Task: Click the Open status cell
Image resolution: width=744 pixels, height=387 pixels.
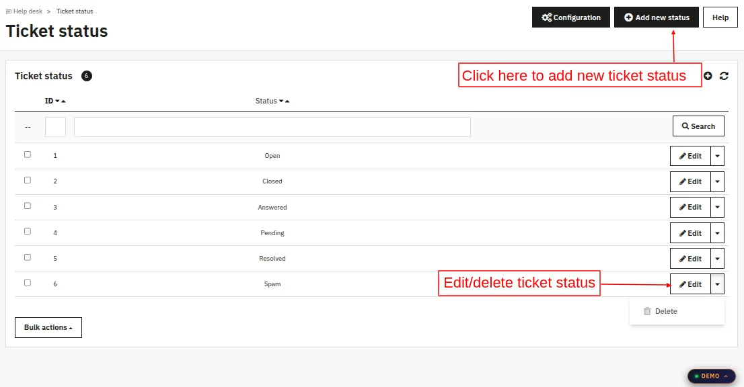Action: (x=272, y=156)
